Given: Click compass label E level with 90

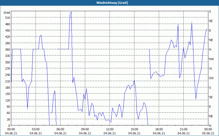Looking at the screenshot, I should 210,107.
